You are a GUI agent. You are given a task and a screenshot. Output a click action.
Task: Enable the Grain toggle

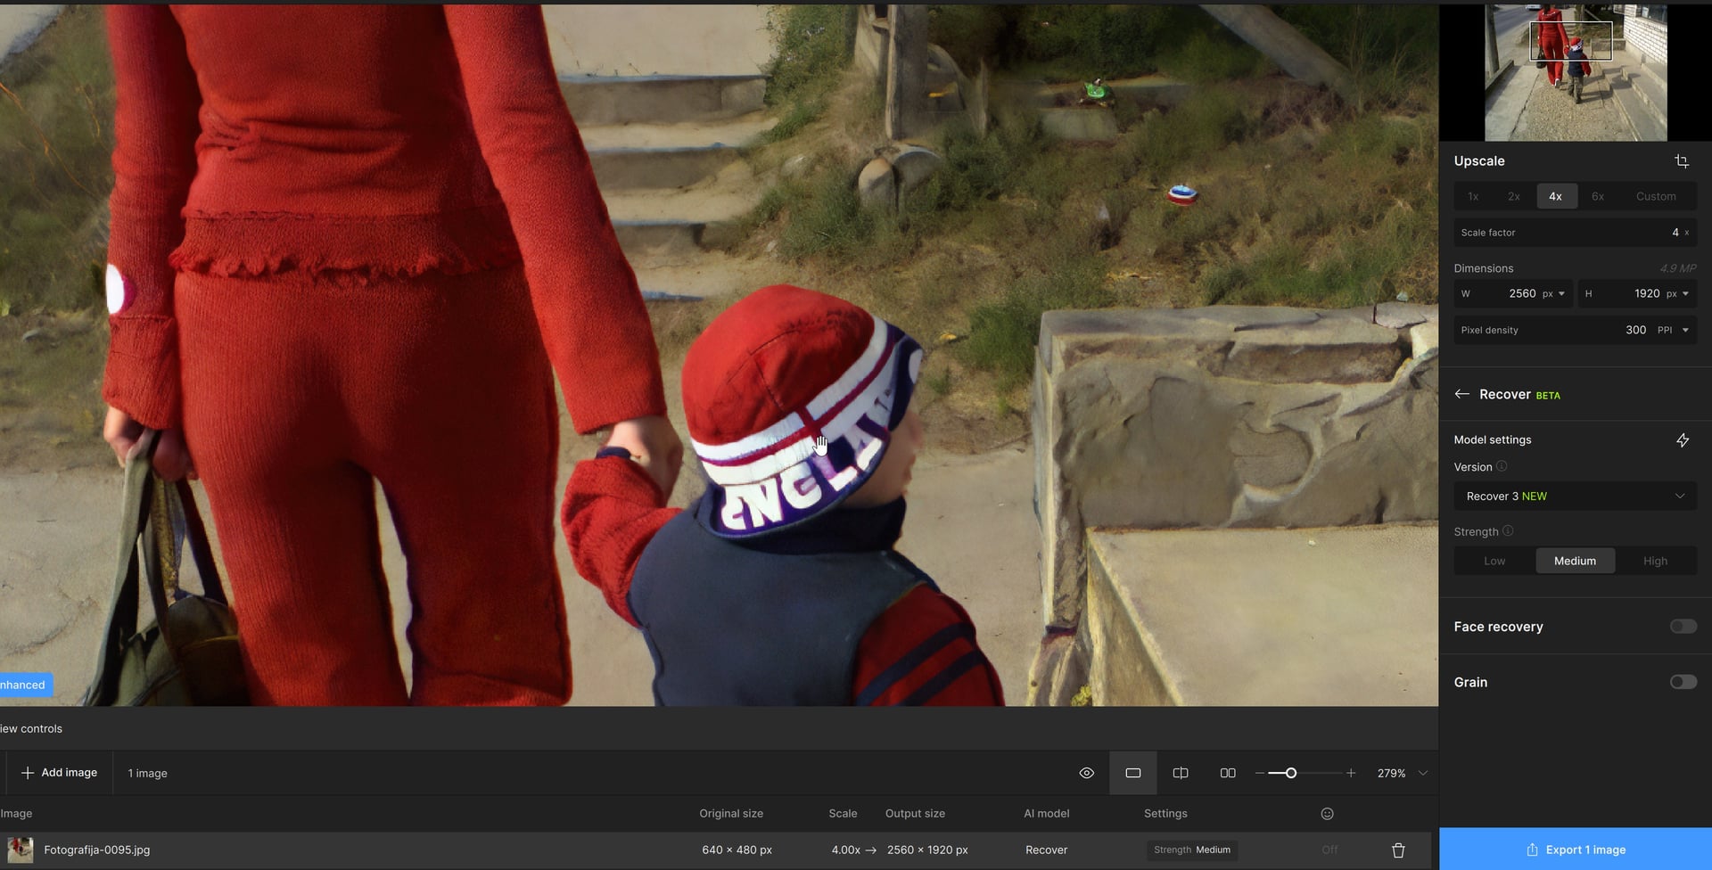pos(1683,682)
